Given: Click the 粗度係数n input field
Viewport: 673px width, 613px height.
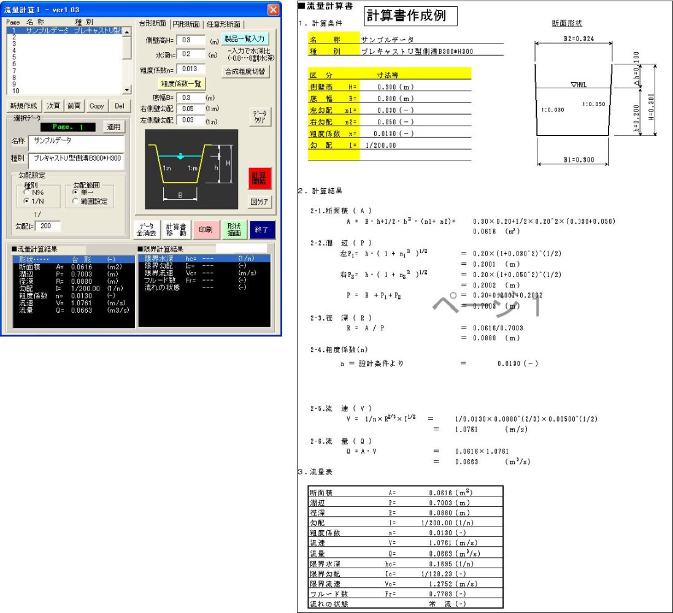Looking at the screenshot, I should click(x=191, y=69).
